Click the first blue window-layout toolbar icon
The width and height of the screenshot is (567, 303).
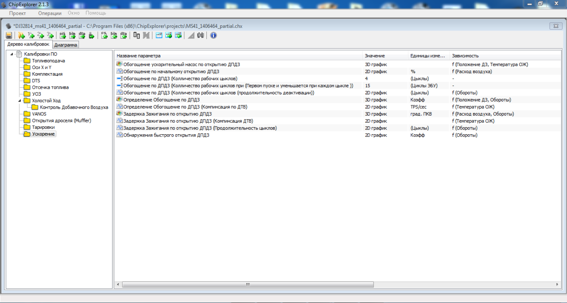pos(159,35)
